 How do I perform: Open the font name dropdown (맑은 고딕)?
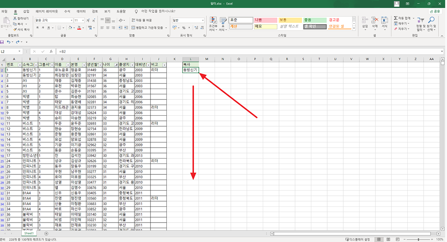(x=71, y=20)
